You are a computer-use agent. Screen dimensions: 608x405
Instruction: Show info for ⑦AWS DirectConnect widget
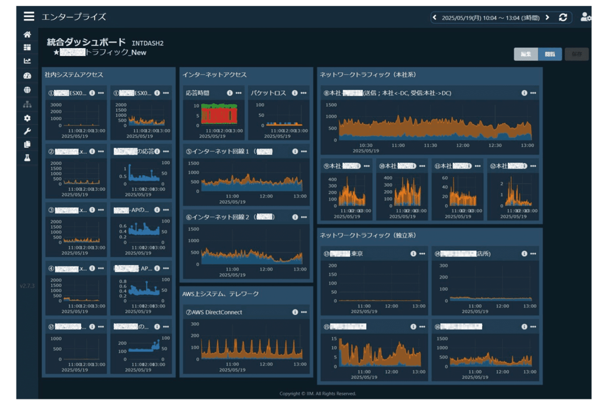point(295,313)
